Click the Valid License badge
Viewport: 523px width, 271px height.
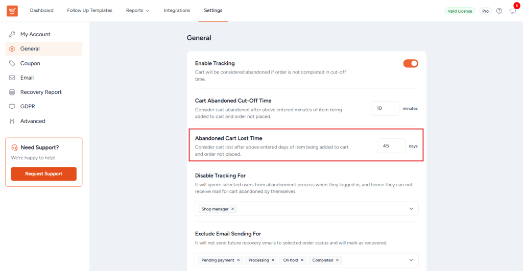(460, 11)
